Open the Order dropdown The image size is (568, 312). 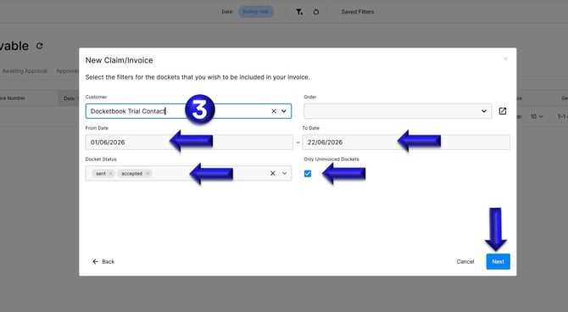[x=398, y=111]
